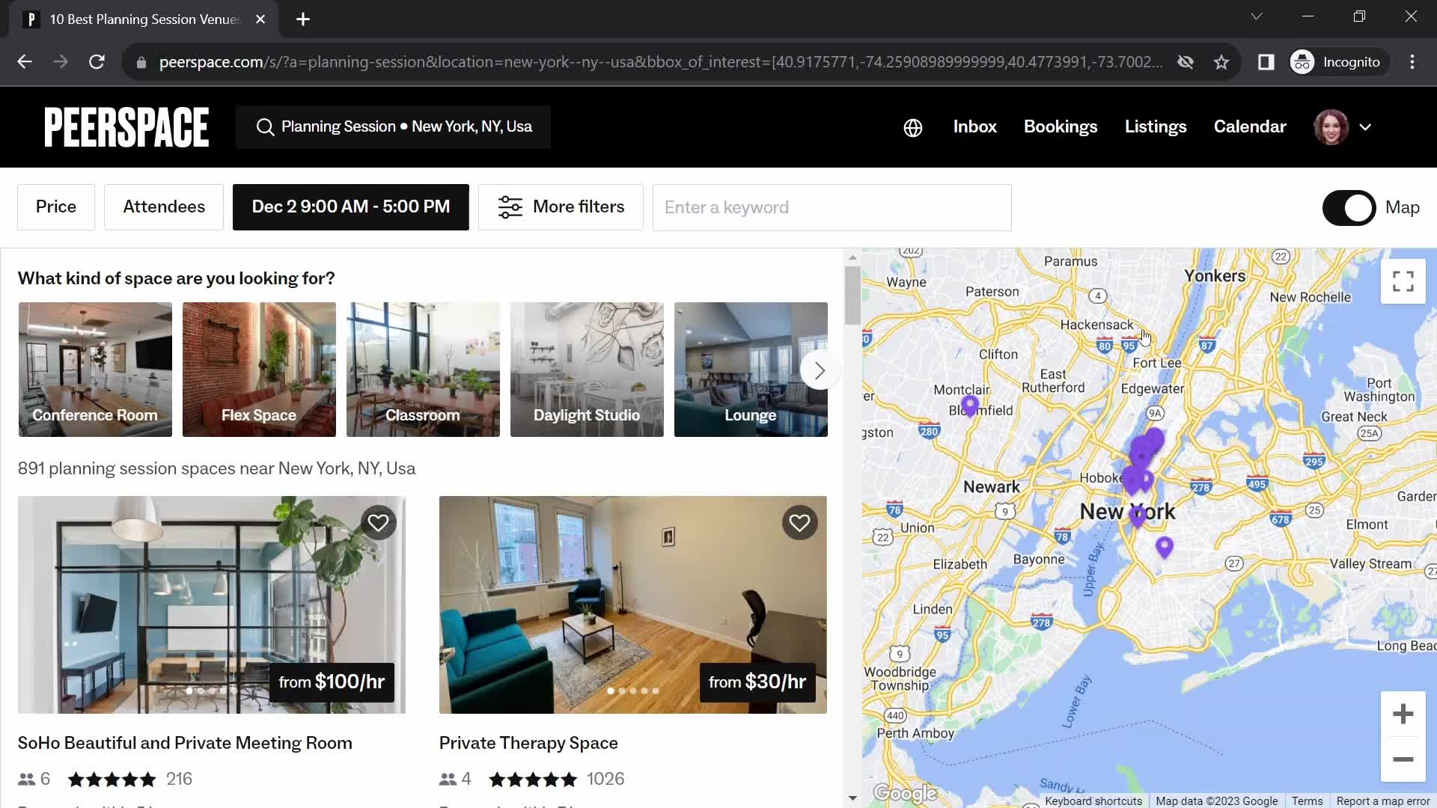Click the SoHo listing thumbnail image
The height and width of the screenshot is (808, 1437).
(x=211, y=604)
